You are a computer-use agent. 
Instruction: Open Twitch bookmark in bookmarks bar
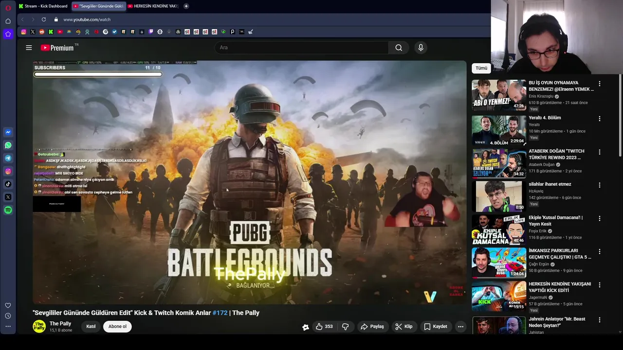coord(151,32)
